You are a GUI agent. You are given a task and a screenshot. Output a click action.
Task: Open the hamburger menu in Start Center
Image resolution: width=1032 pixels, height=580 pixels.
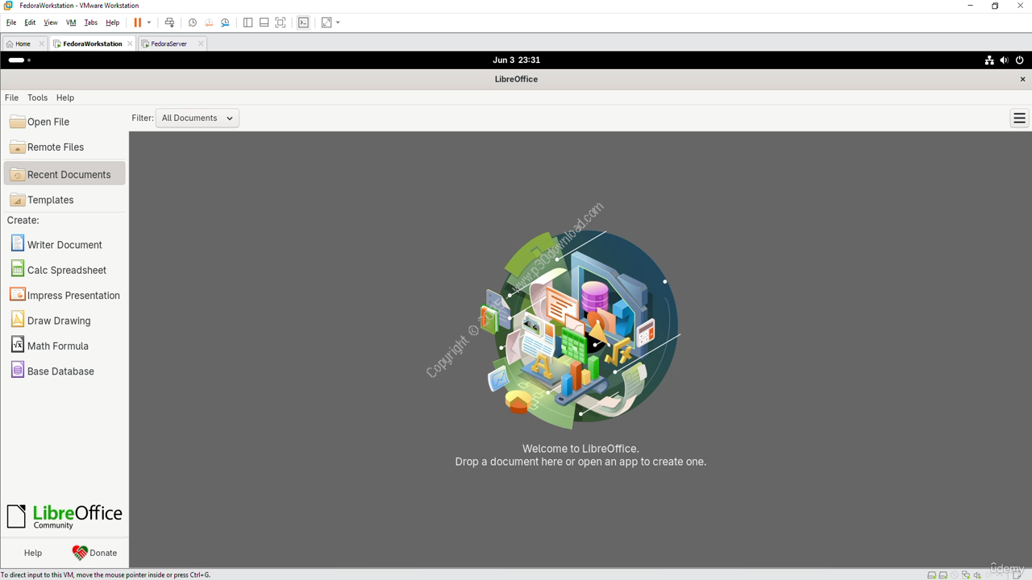(x=1019, y=118)
